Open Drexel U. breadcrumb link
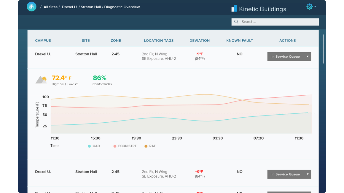344x193 pixels. click(x=70, y=7)
